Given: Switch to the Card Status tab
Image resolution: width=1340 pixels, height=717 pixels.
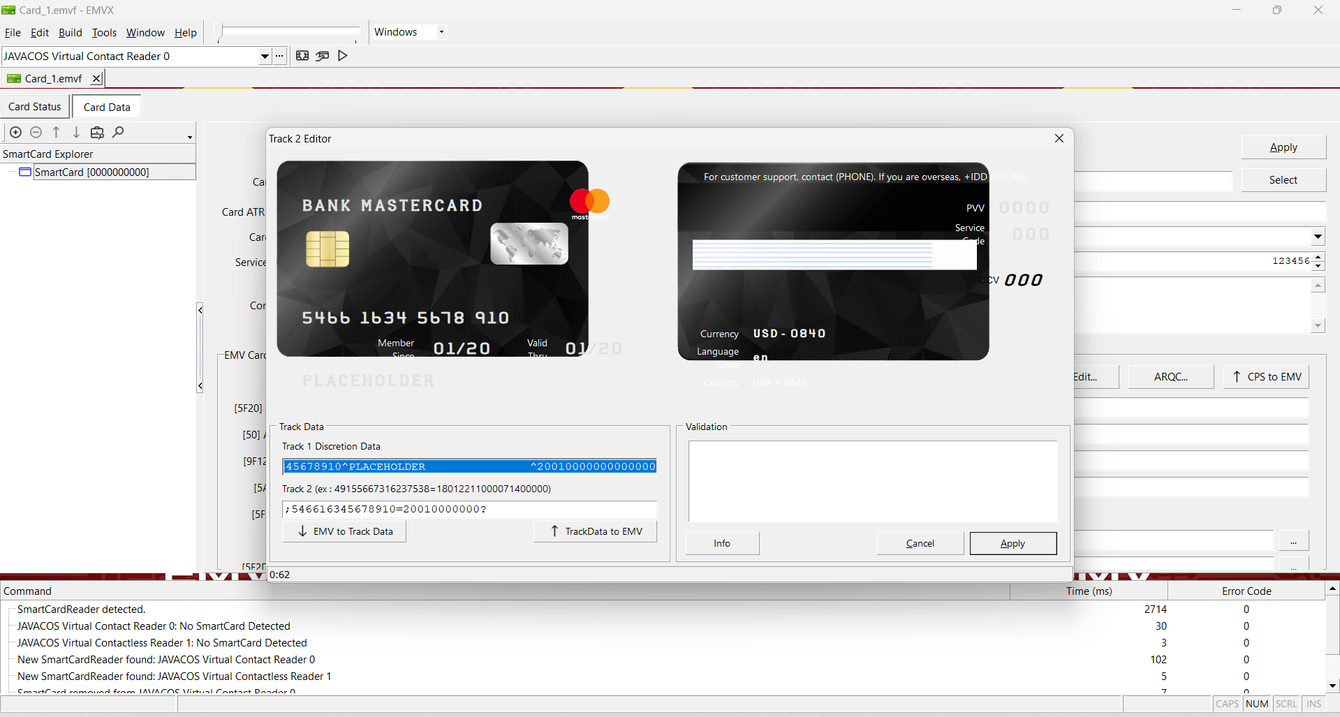Looking at the screenshot, I should (35, 107).
